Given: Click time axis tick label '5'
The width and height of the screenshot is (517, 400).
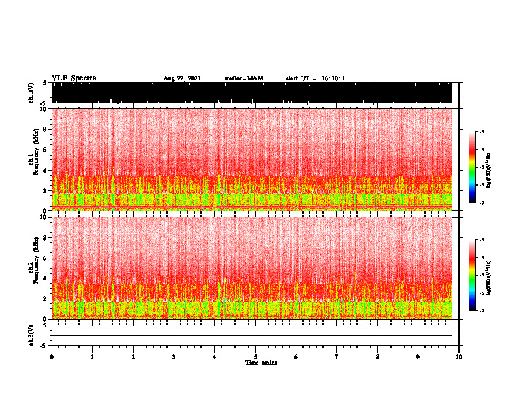Looking at the screenshot, I should [x=255, y=357].
